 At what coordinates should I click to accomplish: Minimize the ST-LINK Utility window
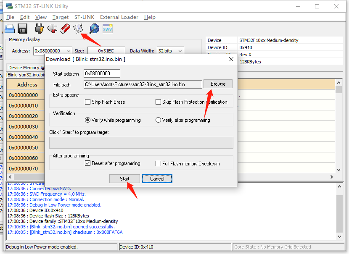coord(298,6)
